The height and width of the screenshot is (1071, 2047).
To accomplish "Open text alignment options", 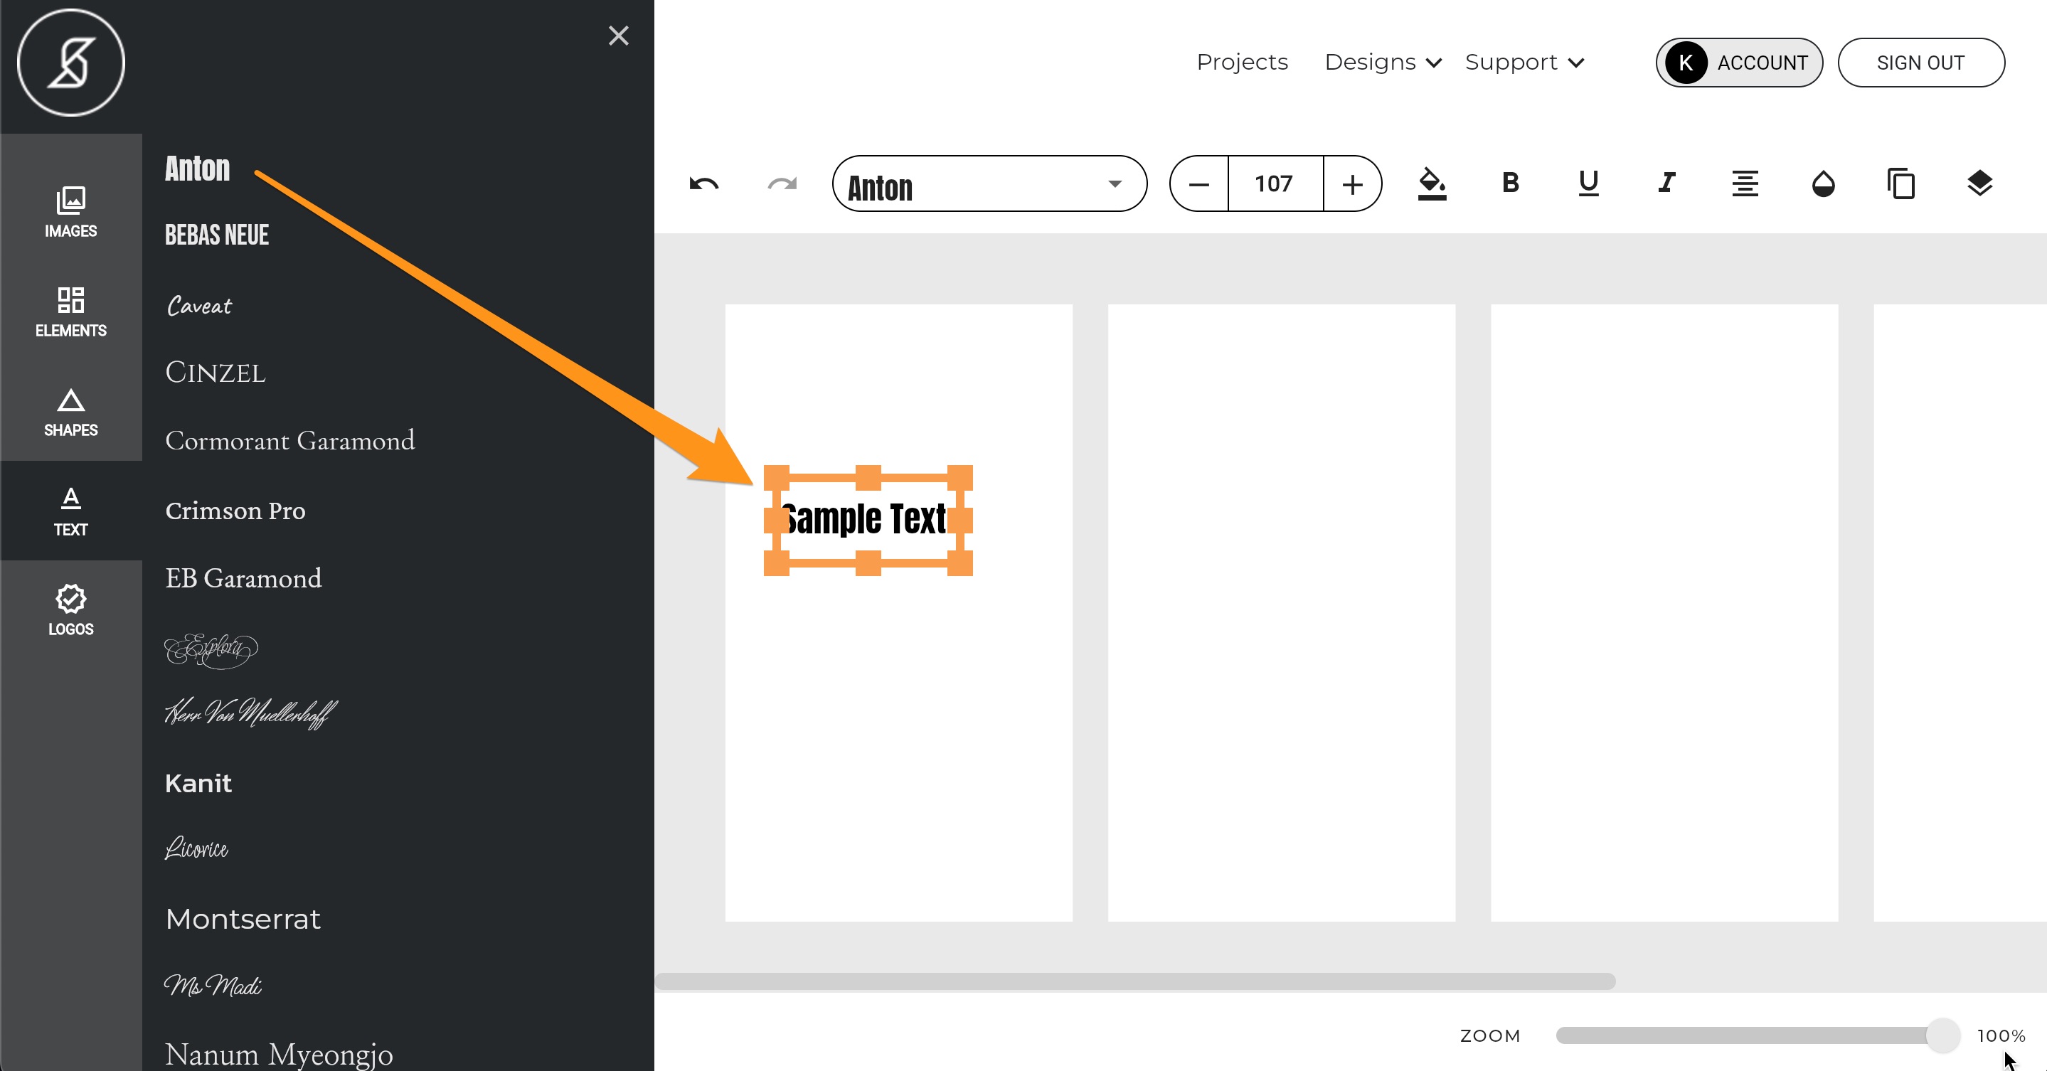I will 1745,183.
